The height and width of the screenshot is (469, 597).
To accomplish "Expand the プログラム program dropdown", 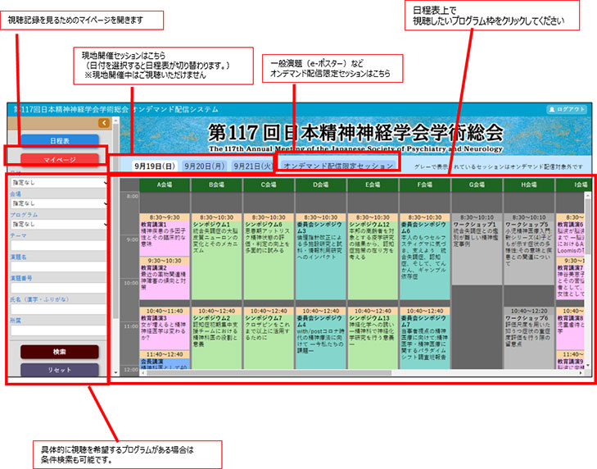I will (x=59, y=224).
